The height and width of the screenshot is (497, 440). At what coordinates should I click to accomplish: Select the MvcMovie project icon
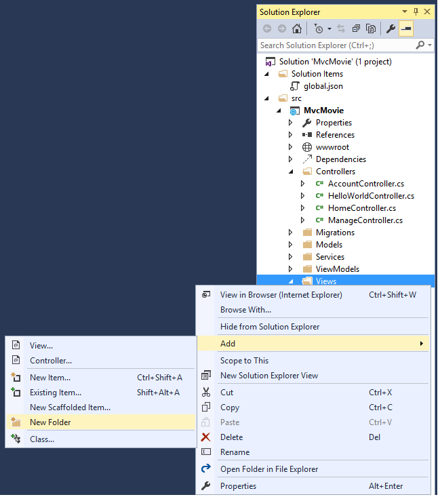pos(296,111)
